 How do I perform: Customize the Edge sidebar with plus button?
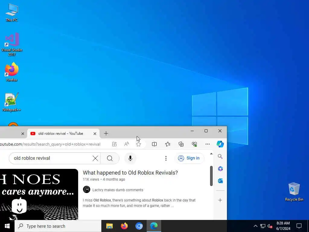220,200
